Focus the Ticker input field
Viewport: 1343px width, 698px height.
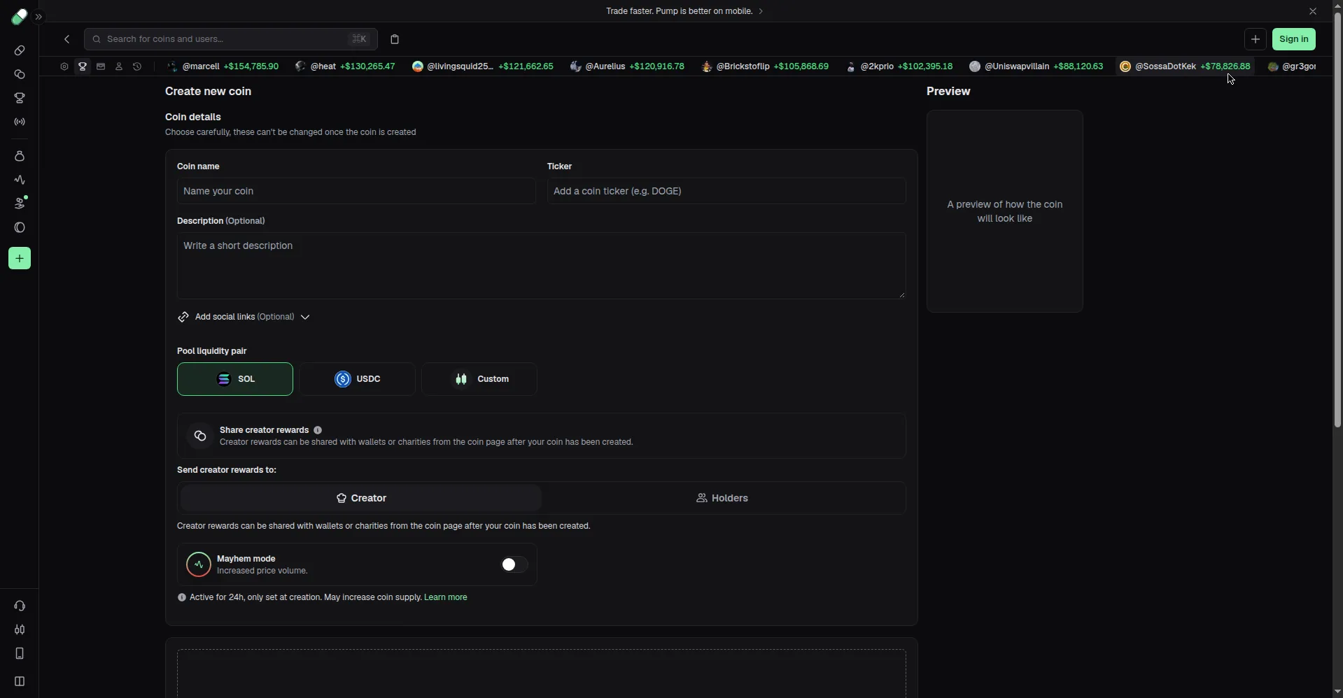(726, 191)
